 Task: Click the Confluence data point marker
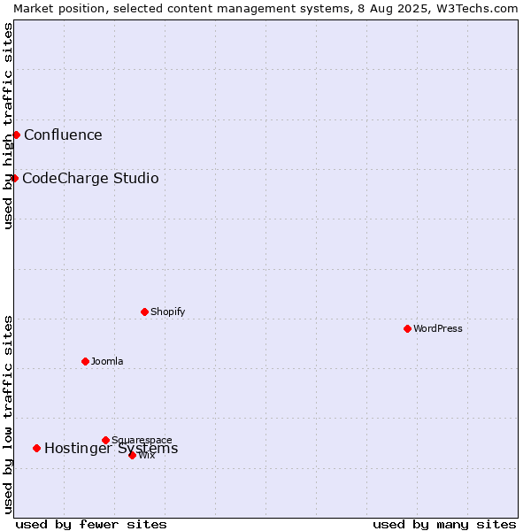(16, 135)
